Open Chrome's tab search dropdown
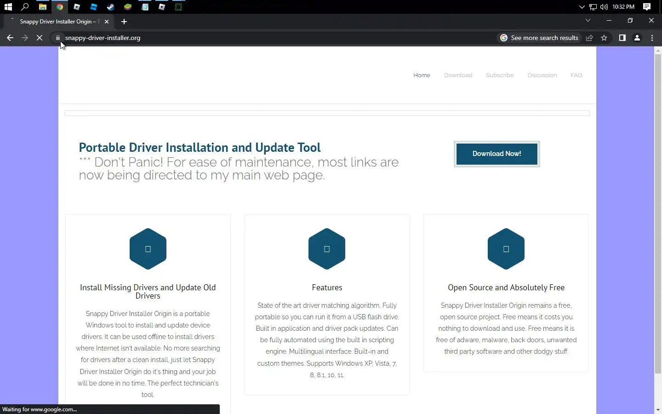The height and width of the screenshot is (414, 662). point(588,20)
